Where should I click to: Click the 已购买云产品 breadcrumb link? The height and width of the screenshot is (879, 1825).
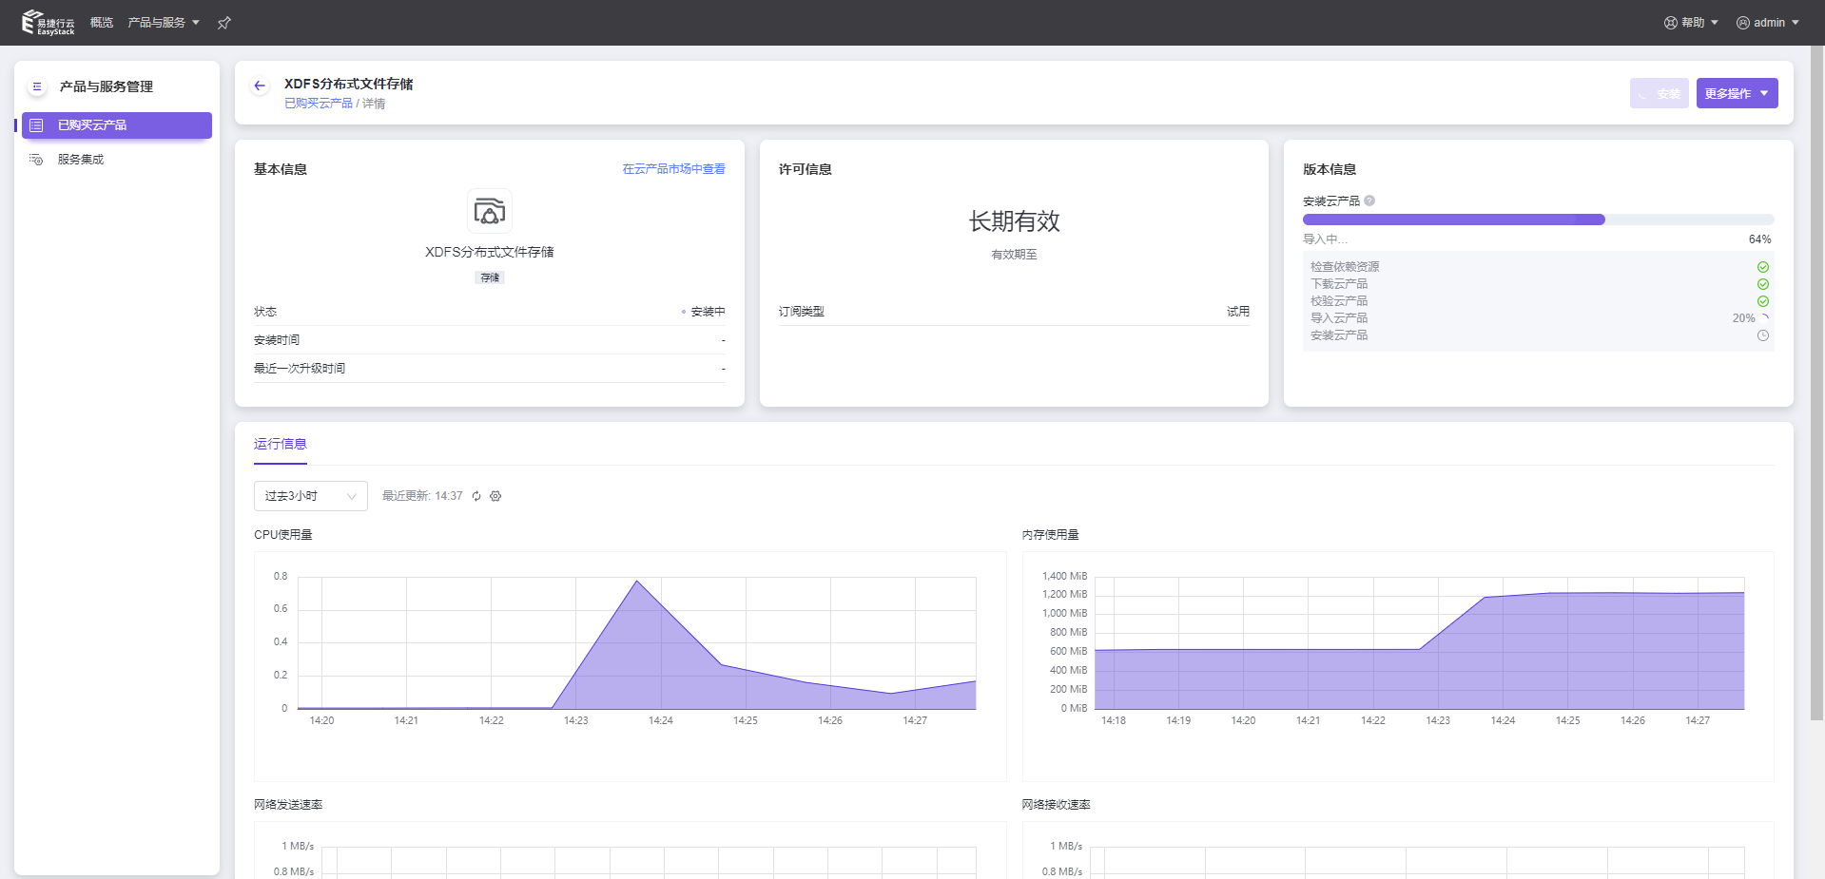click(318, 104)
